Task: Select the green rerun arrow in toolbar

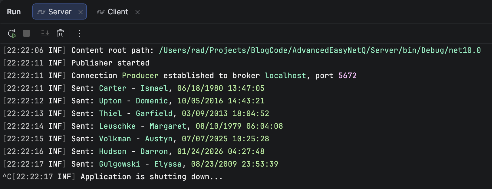Action: 12,33
